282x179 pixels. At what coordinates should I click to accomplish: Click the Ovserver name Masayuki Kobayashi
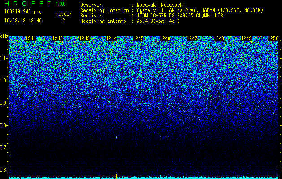click(161, 5)
